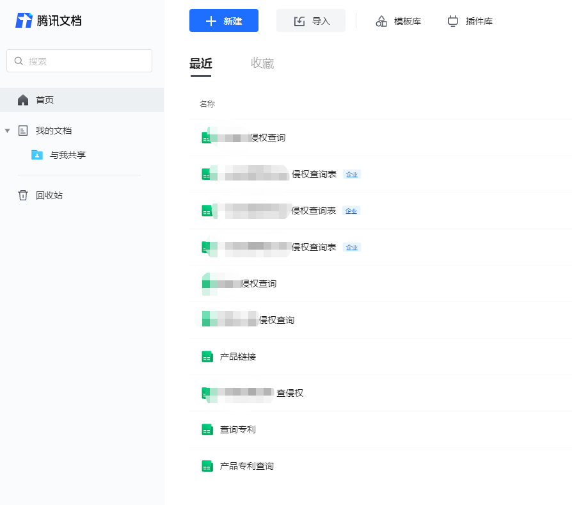Click the 与我共享 shared folder icon
572x505 pixels.
[37, 154]
